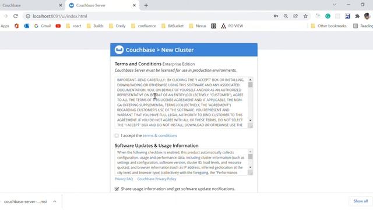Bookmark this page with the star icon
Screen dimensions: 373x210
tap(305, 16)
